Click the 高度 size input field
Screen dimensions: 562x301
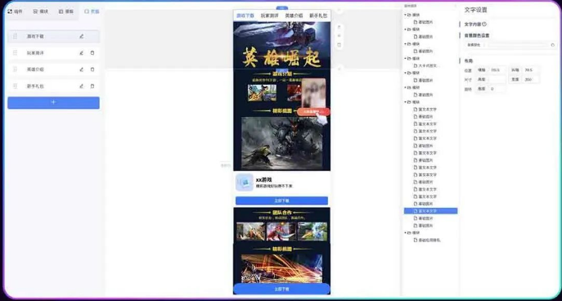[x=497, y=79]
